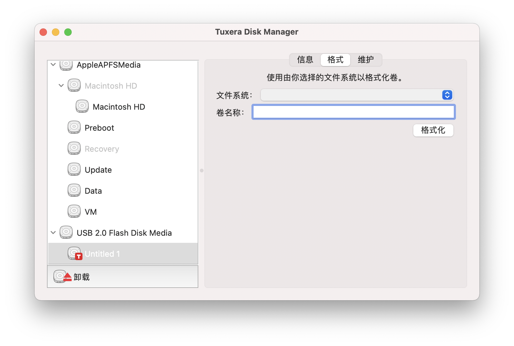Click the 卸载 unmount label
Image resolution: width=514 pixels, height=346 pixels.
(82, 277)
